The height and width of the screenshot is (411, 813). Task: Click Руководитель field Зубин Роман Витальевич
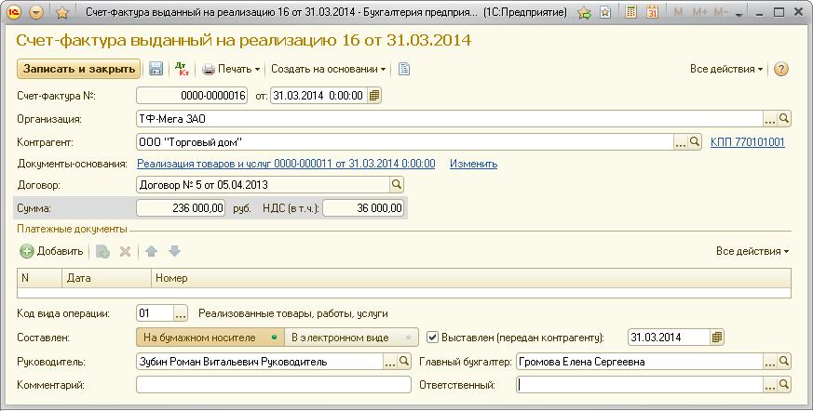[x=260, y=362]
